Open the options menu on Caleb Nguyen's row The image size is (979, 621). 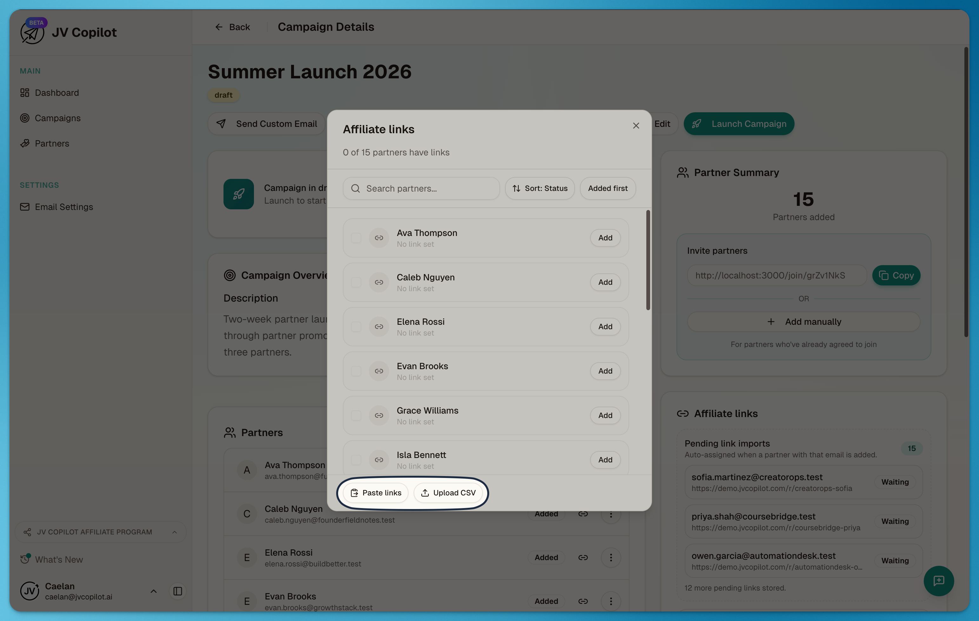pos(611,514)
